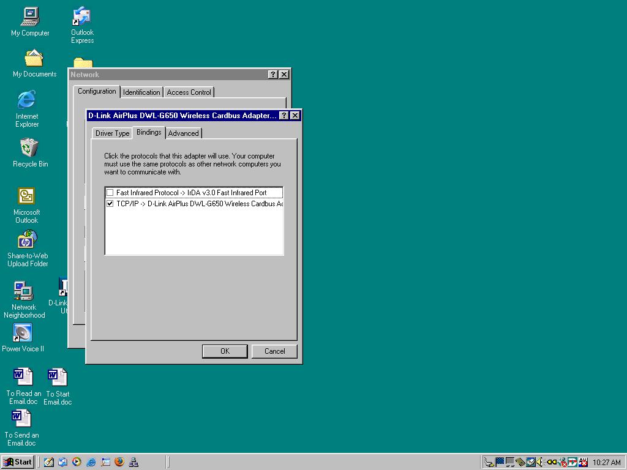The width and height of the screenshot is (627, 470).
Task: Select TCP/IP -> D-Link AirPlus row text
Action: click(199, 203)
